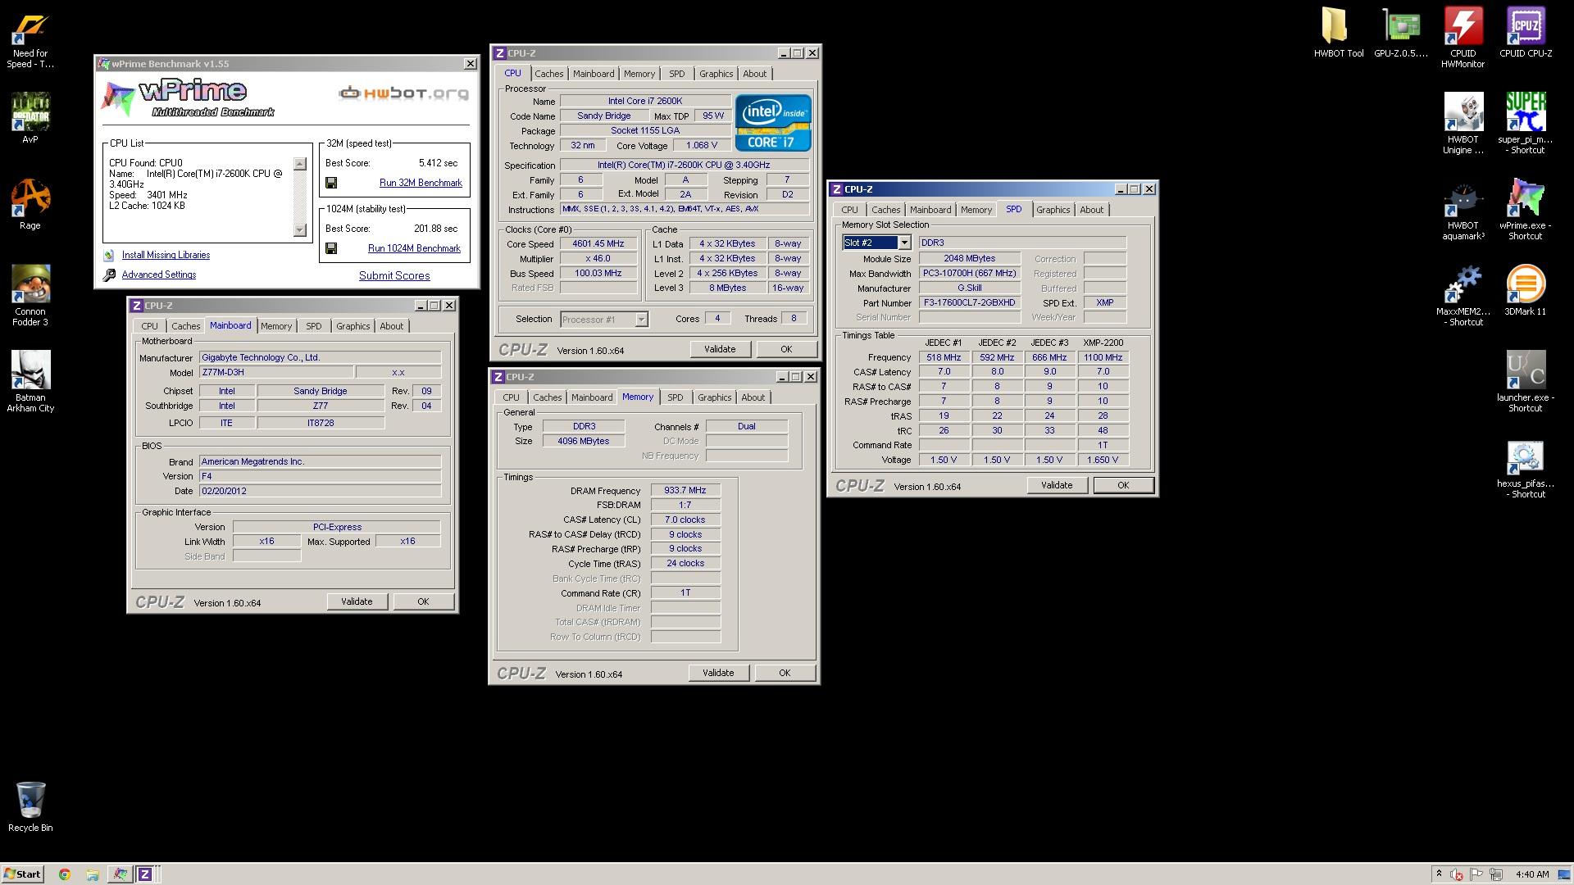This screenshot has width=1574, height=885.
Task: Open the Processor #1 selection dropdown
Action: pyautogui.click(x=641, y=320)
